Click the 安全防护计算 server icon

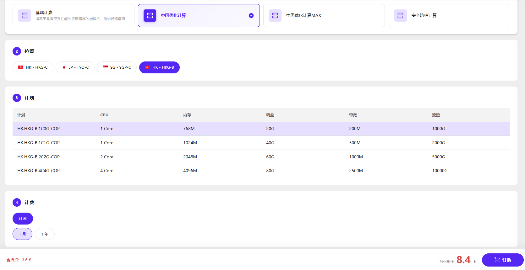pos(401,15)
